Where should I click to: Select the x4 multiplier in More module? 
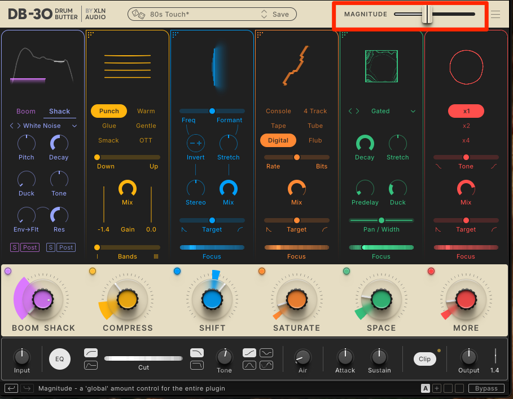coord(466,140)
